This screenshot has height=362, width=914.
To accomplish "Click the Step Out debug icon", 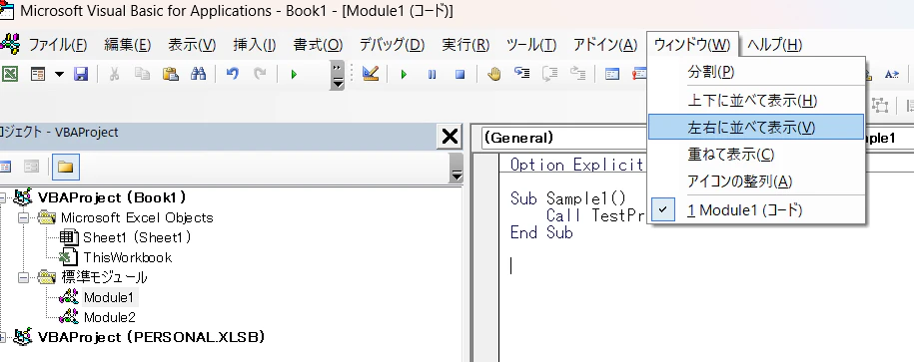I will pos(577,74).
